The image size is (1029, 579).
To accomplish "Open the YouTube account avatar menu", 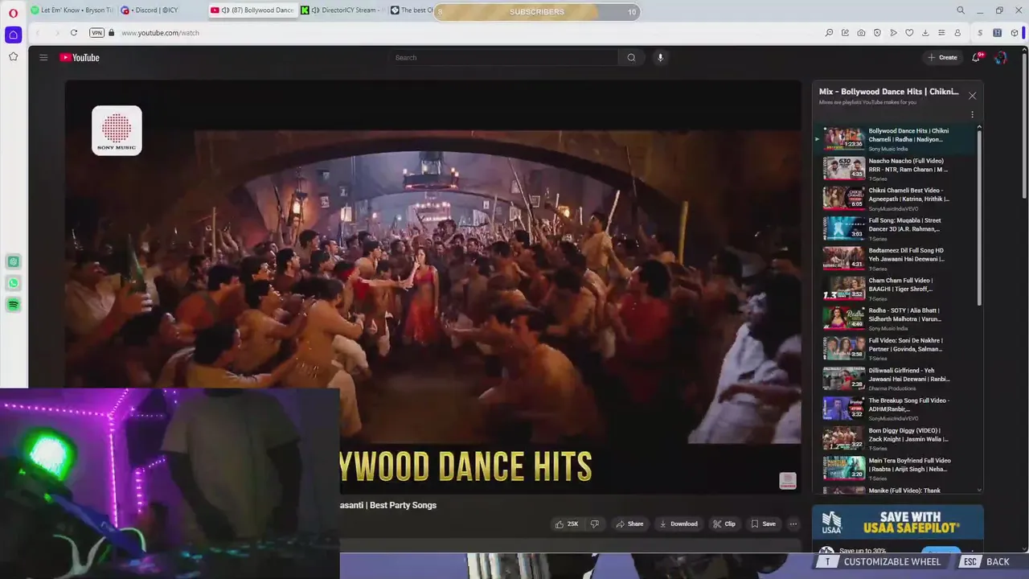I will pos(1001,57).
